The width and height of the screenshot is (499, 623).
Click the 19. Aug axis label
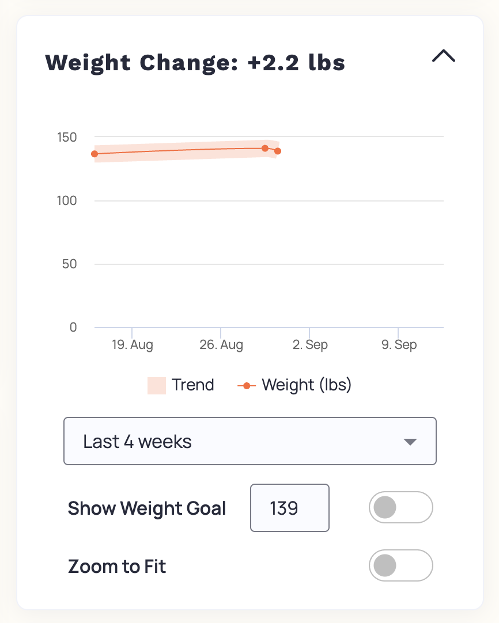click(134, 344)
